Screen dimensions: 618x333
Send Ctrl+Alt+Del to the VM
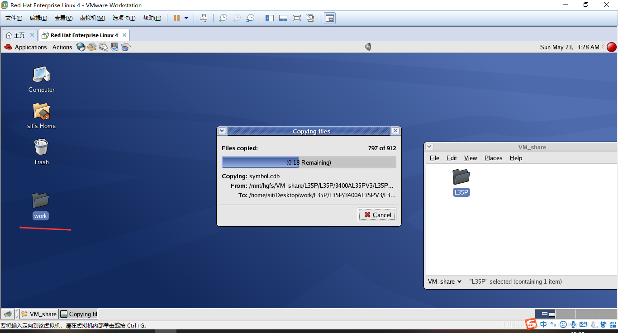click(x=204, y=18)
